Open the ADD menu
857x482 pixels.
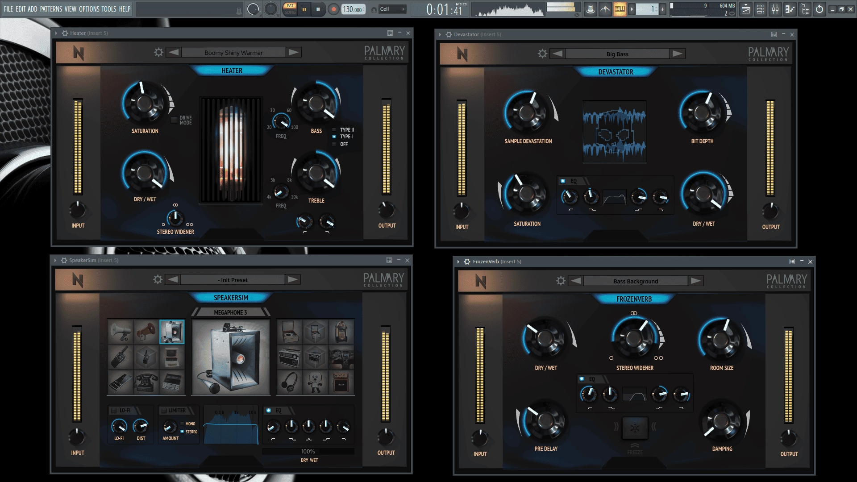tap(33, 9)
